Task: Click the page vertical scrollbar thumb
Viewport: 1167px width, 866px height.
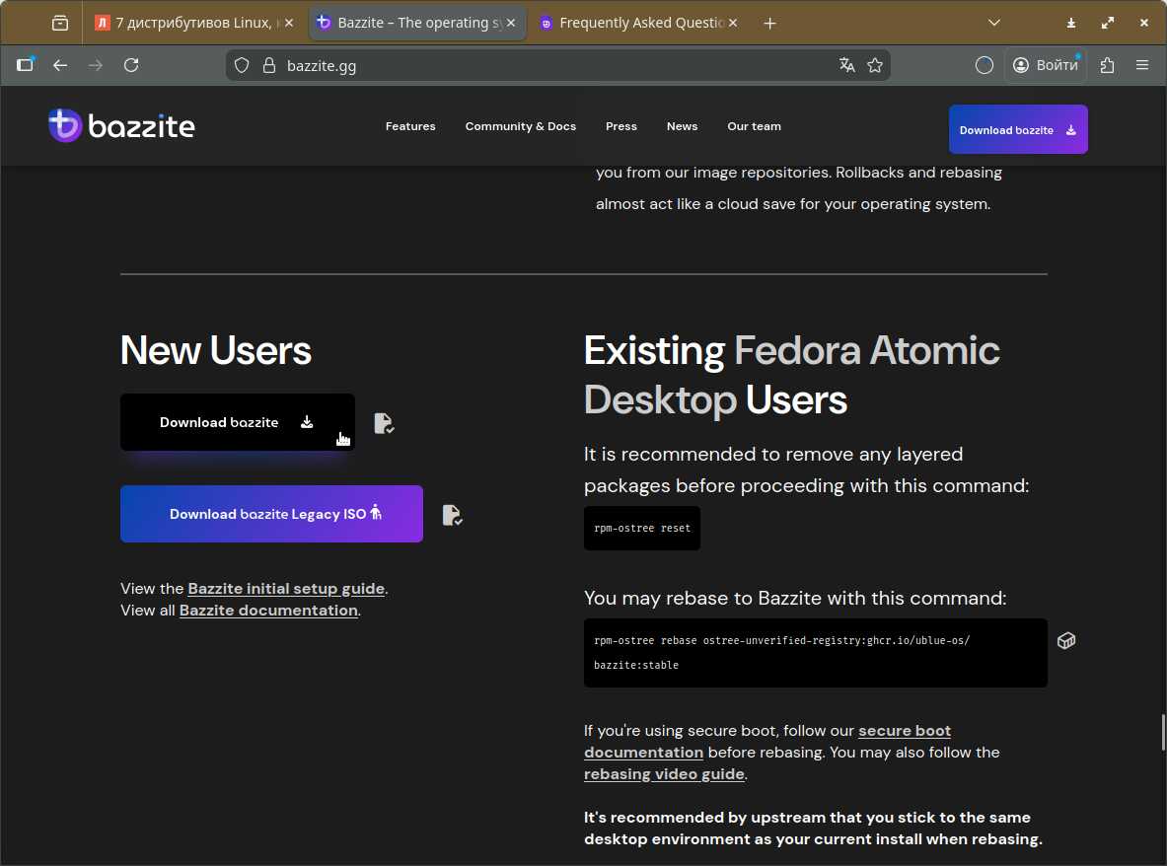Action: point(1162,732)
